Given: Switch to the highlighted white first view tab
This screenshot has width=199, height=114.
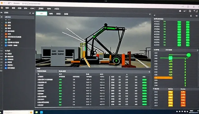Looking at the screenshot, I should pos(41,14).
